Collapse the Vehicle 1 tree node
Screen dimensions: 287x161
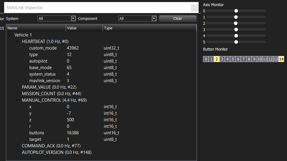(x=10, y=35)
